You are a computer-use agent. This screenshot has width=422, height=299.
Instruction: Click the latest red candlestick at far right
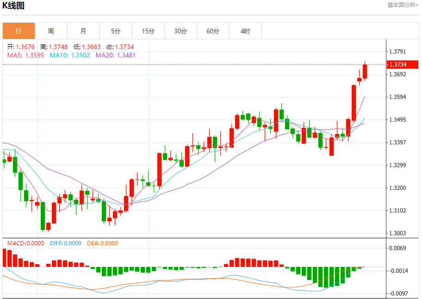(365, 71)
